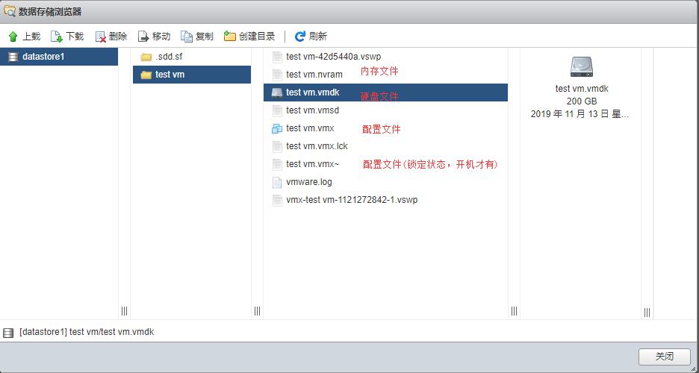Click the Download (下载) toolbar icon
Screen dimensions: 699x373
(x=57, y=37)
